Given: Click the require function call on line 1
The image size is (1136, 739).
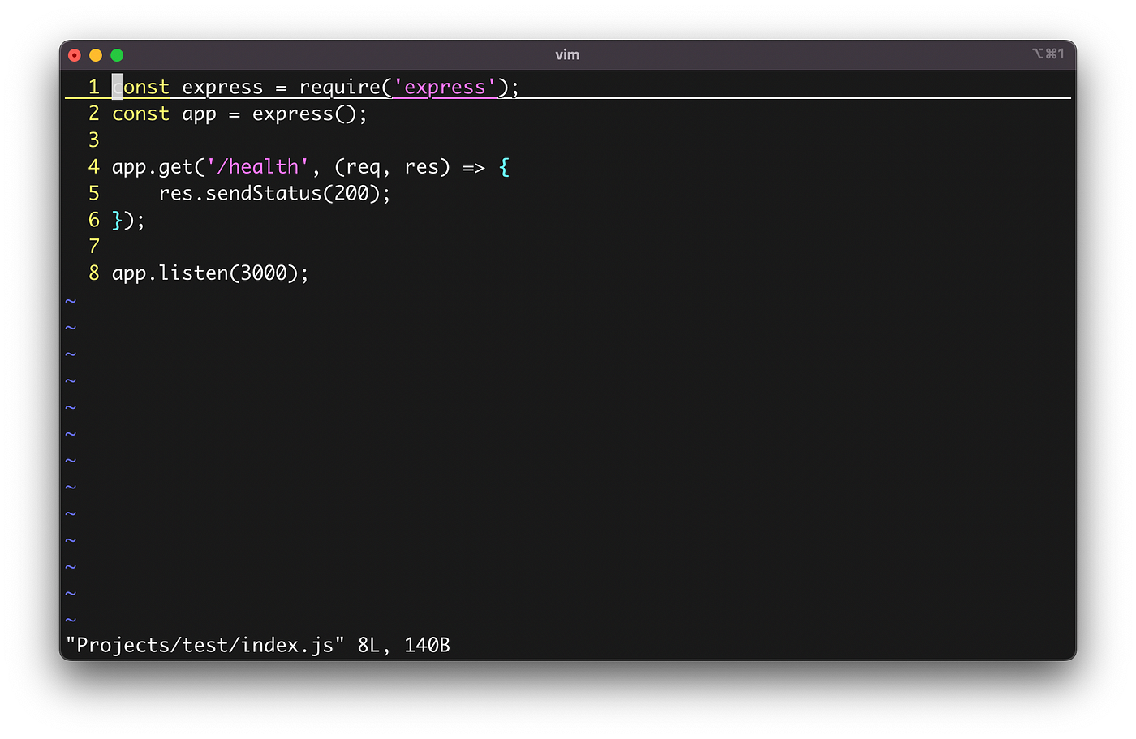Looking at the screenshot, I should 341,87.
